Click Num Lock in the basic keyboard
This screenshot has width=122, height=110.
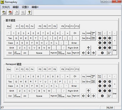pyautogui.click(x=100, y=33)
